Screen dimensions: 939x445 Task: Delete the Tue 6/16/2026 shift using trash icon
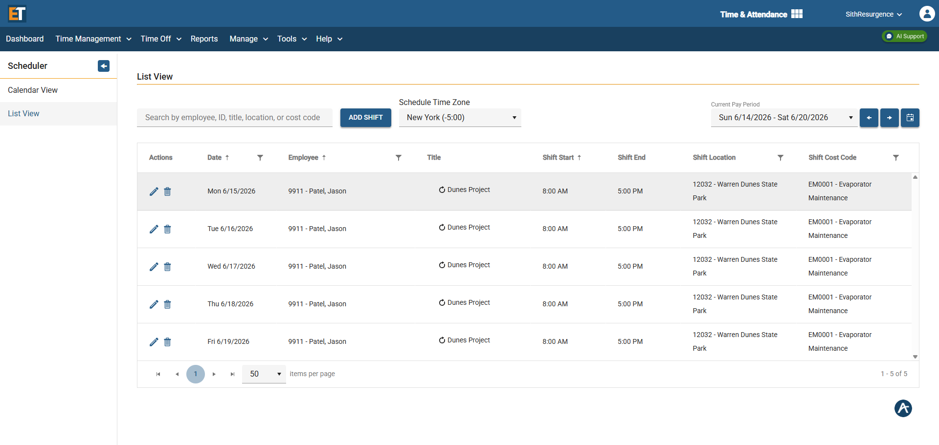[167, 229]
